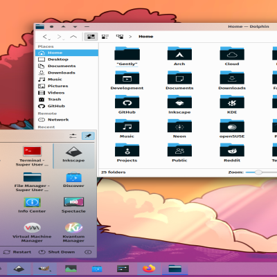This screenshot has height=277, width=277.
Task: Launch Virtual Machine Manager
Action: point(32,232)
